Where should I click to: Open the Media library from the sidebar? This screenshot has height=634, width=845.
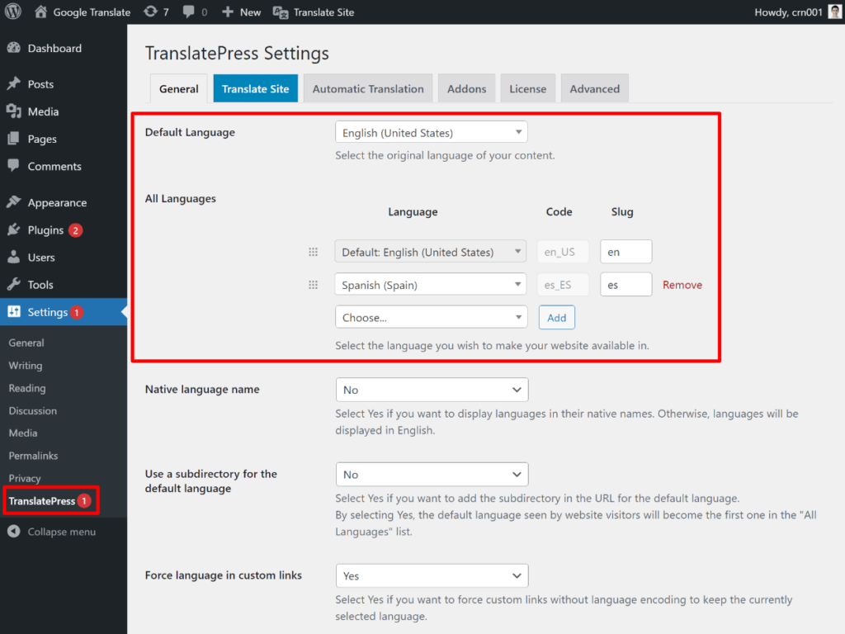click(41, 111)
